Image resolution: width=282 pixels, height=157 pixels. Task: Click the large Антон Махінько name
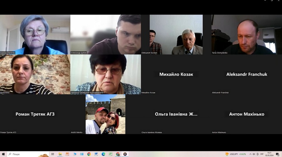tap(247, 114)
